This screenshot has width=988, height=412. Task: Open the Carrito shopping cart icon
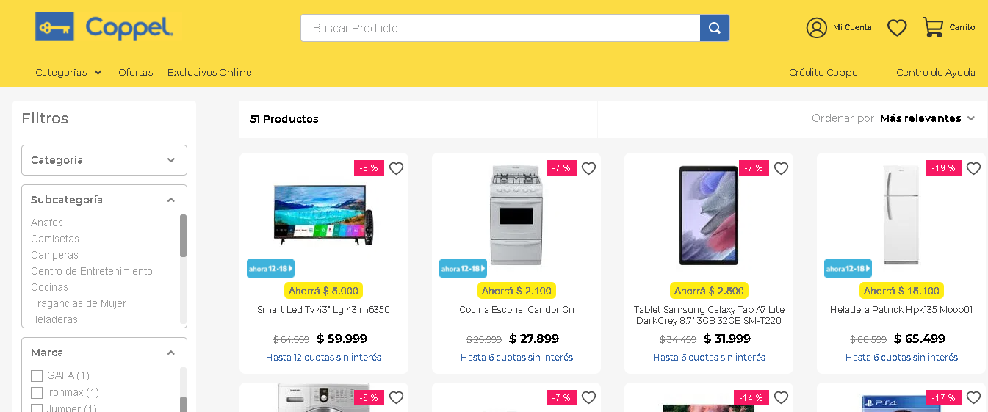(933, 28)
